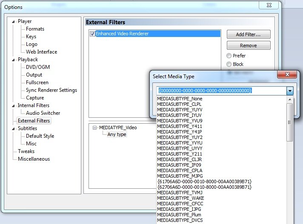This screenshot has width=303, height=224.
Task: Select the Prefer radio button
Action: pyautogui.click(x=229, y=56)
